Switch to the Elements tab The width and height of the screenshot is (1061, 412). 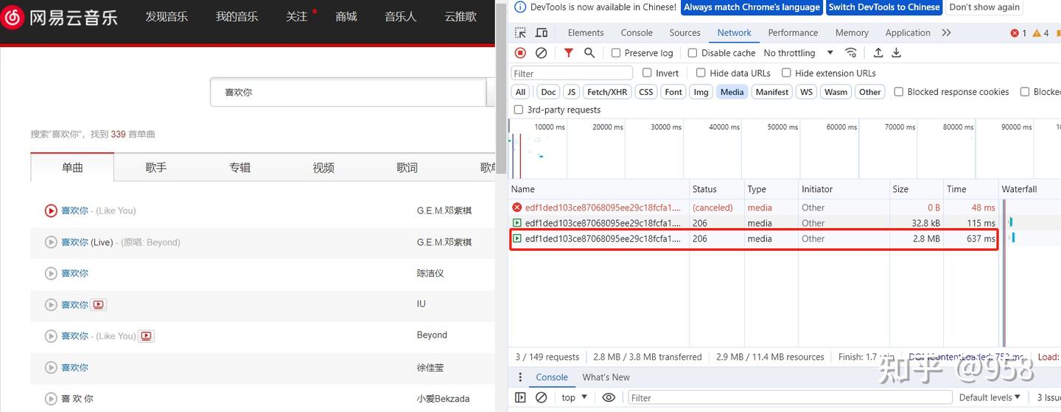pos(586,33)
